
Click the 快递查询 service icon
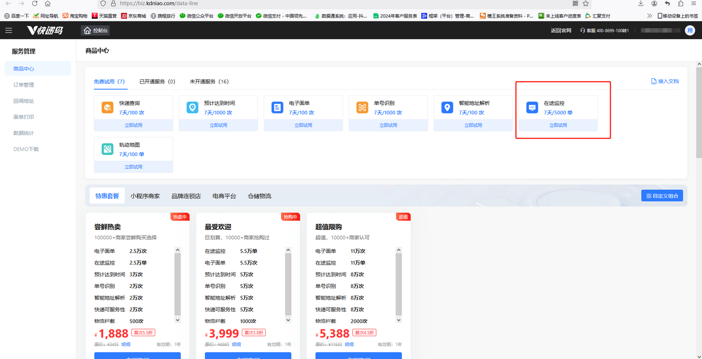pos(108,108)
